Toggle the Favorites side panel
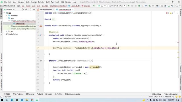Image resolution: width=182 pixels, height=102 pixels. point(1,71)
